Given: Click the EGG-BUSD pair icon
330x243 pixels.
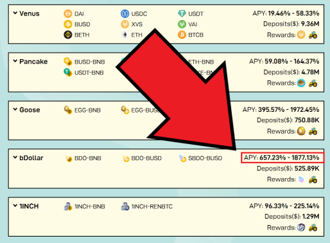Looking at the screenshot, I should (x=125, y=110).
